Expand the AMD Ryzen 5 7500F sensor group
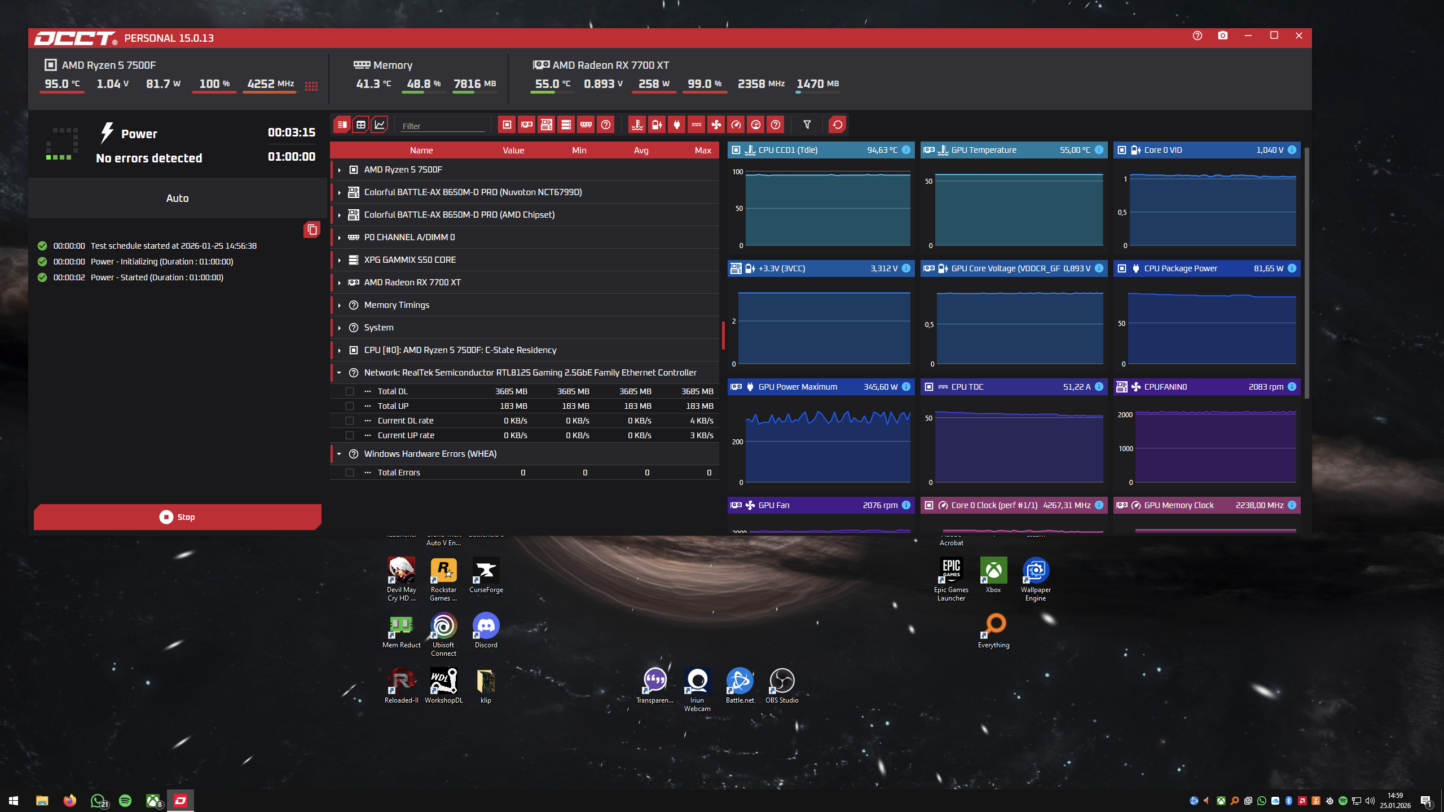The image size is (1444, 812). pos(339,170)
